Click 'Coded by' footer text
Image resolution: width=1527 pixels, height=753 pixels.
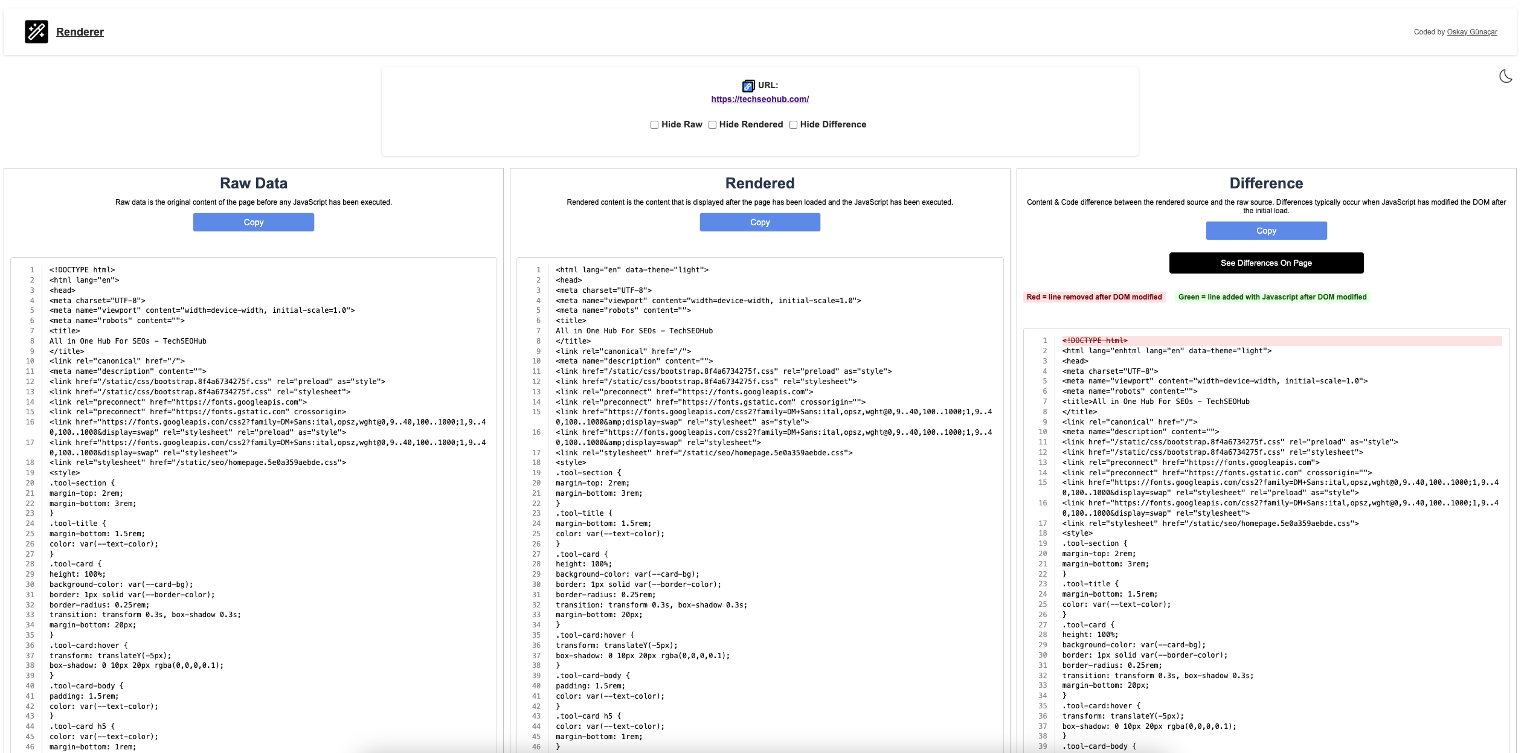pyautogui.click(x=1429, y=32)
